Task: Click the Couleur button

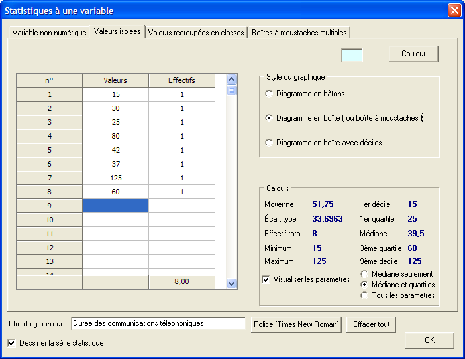Action: pos(413,54)
